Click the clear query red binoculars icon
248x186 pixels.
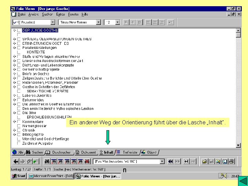coord(87,161)
